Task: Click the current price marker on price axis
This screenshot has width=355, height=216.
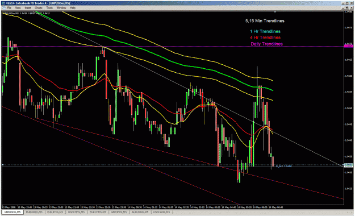Action: coord(348,165)
